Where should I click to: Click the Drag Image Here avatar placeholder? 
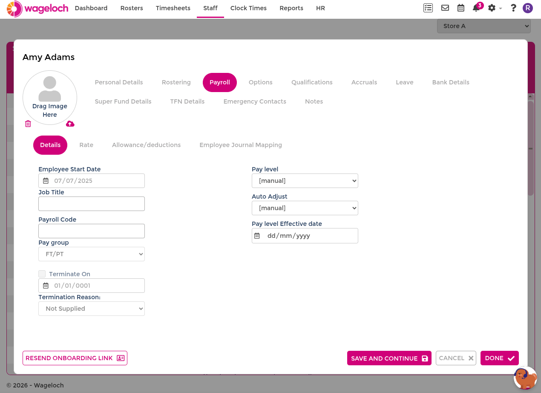pos(50,98)
